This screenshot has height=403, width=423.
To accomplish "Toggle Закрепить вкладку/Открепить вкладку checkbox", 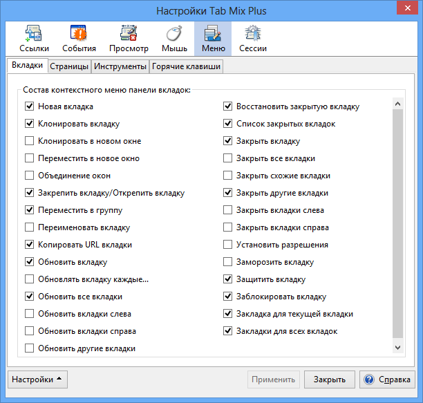I will click(30, 193).
